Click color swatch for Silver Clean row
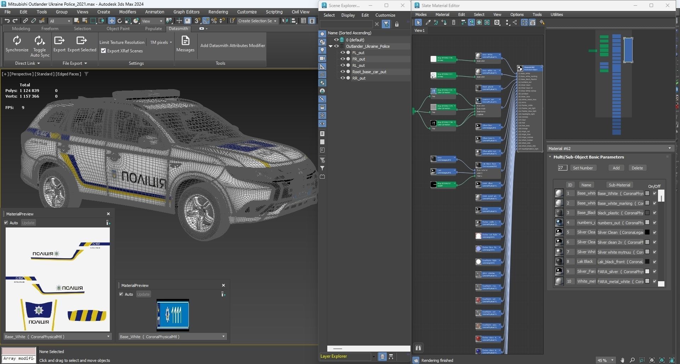 (x=647, y=232)
